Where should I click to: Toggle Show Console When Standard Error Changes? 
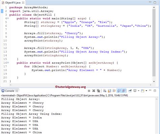124,91
